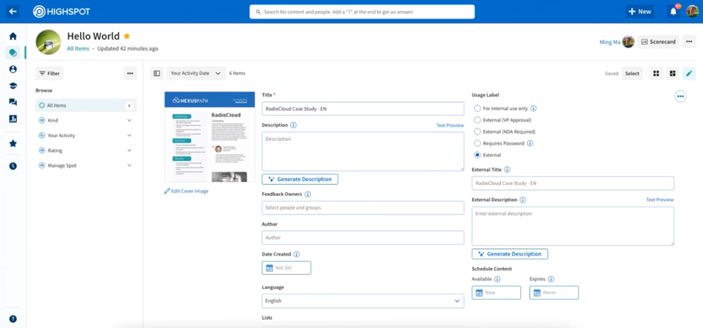The width and height of the screenshot is (703, 328).
Task: Click the favorite star next to Hello World
Action: click(x=127, y=36)
